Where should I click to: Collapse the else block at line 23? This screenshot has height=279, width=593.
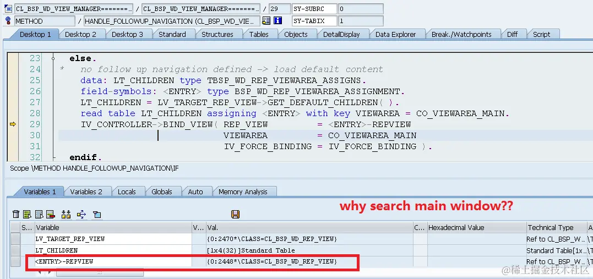point(53,58)
